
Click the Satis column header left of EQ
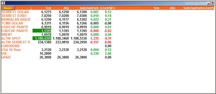point(83,8)
